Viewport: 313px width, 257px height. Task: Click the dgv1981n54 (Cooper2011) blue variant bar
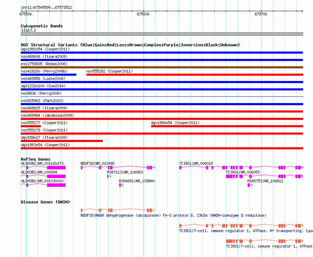click(x=162, y=53)
